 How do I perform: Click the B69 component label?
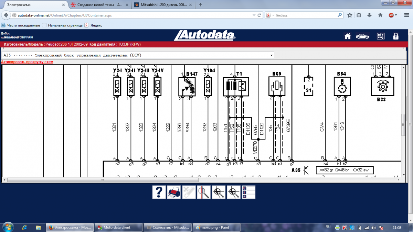(277, 74)
